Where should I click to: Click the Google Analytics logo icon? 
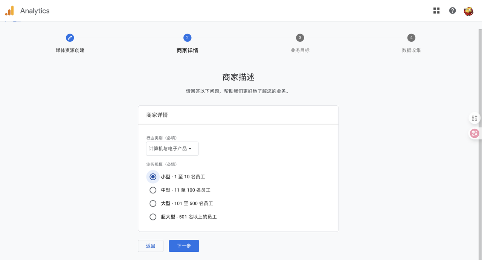click(9, 11)
